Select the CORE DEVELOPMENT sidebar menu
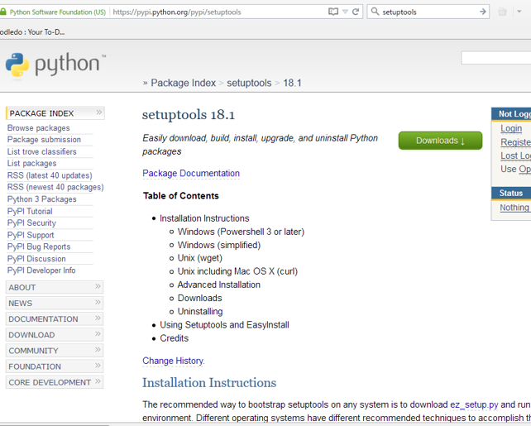The image size is (531, 426). (x=55, y=382)
